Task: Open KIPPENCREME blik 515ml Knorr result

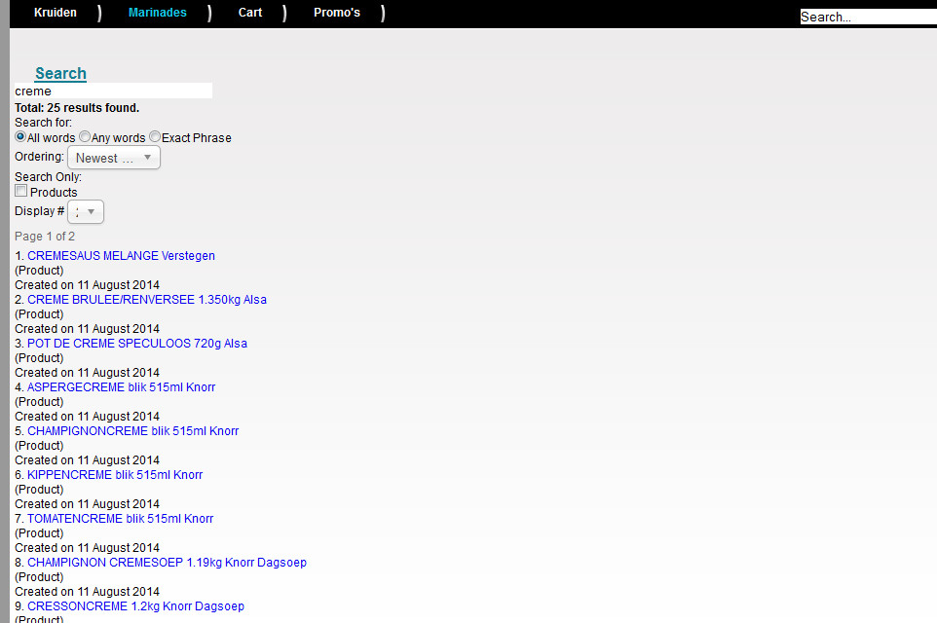Action: (115, 475)
